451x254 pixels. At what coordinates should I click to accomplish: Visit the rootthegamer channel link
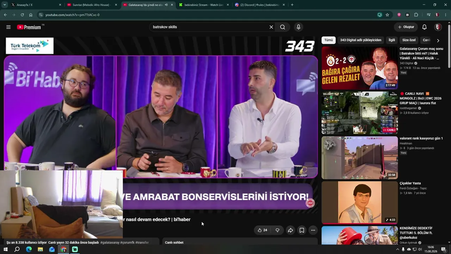click(x=408, y=108)
